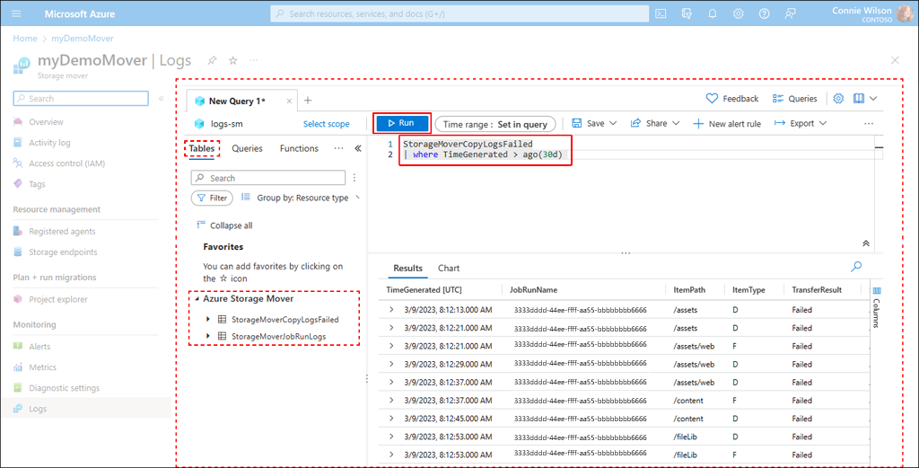Expand the 8:12:13.000 AM result row
919x468 pixels.
[391, 310]
